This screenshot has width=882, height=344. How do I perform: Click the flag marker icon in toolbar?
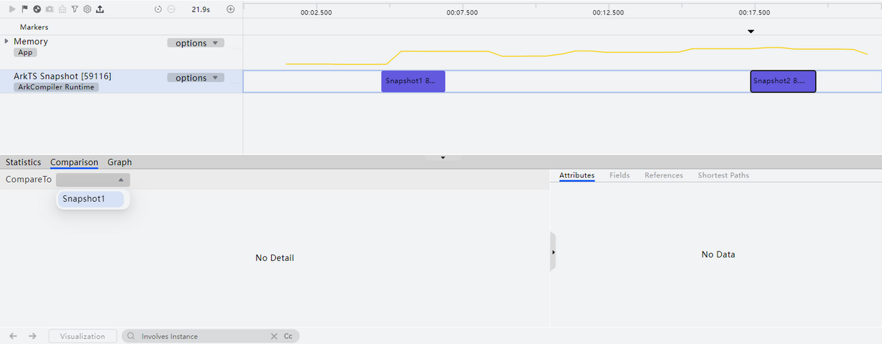click(24, 10)
